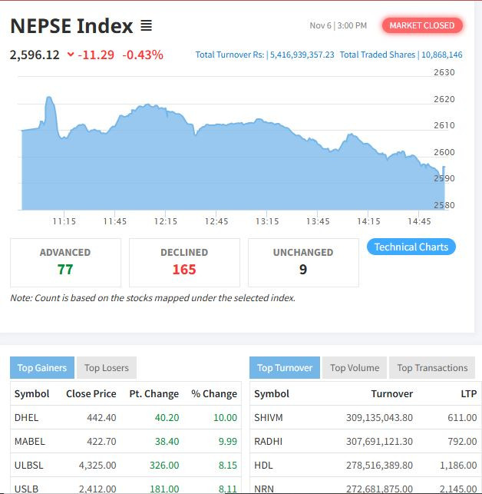Click the Total Turnover Rs value
The width and height of the screenshot is (482, 494).
coord(301,55)
